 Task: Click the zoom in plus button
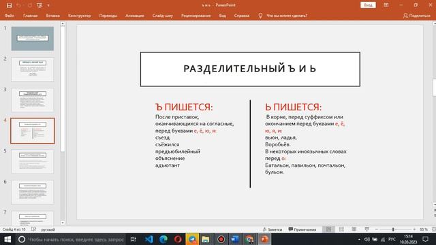click(x=414, y=229)
